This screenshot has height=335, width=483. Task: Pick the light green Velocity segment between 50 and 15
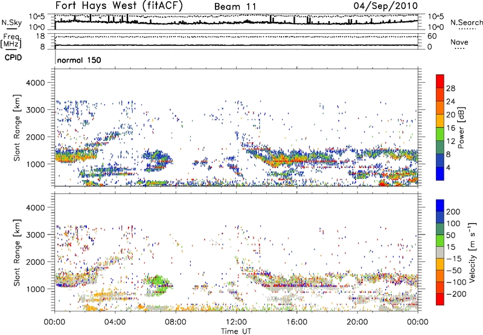tap(440, 241)
